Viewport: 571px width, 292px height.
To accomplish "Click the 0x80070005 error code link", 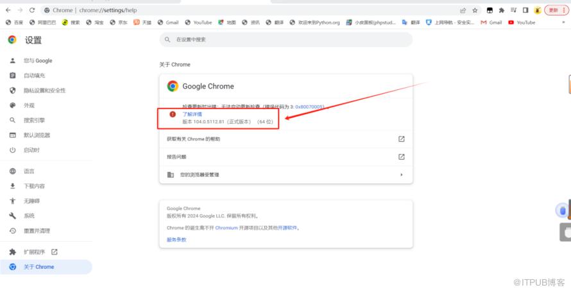I will [x=309, y=107].
